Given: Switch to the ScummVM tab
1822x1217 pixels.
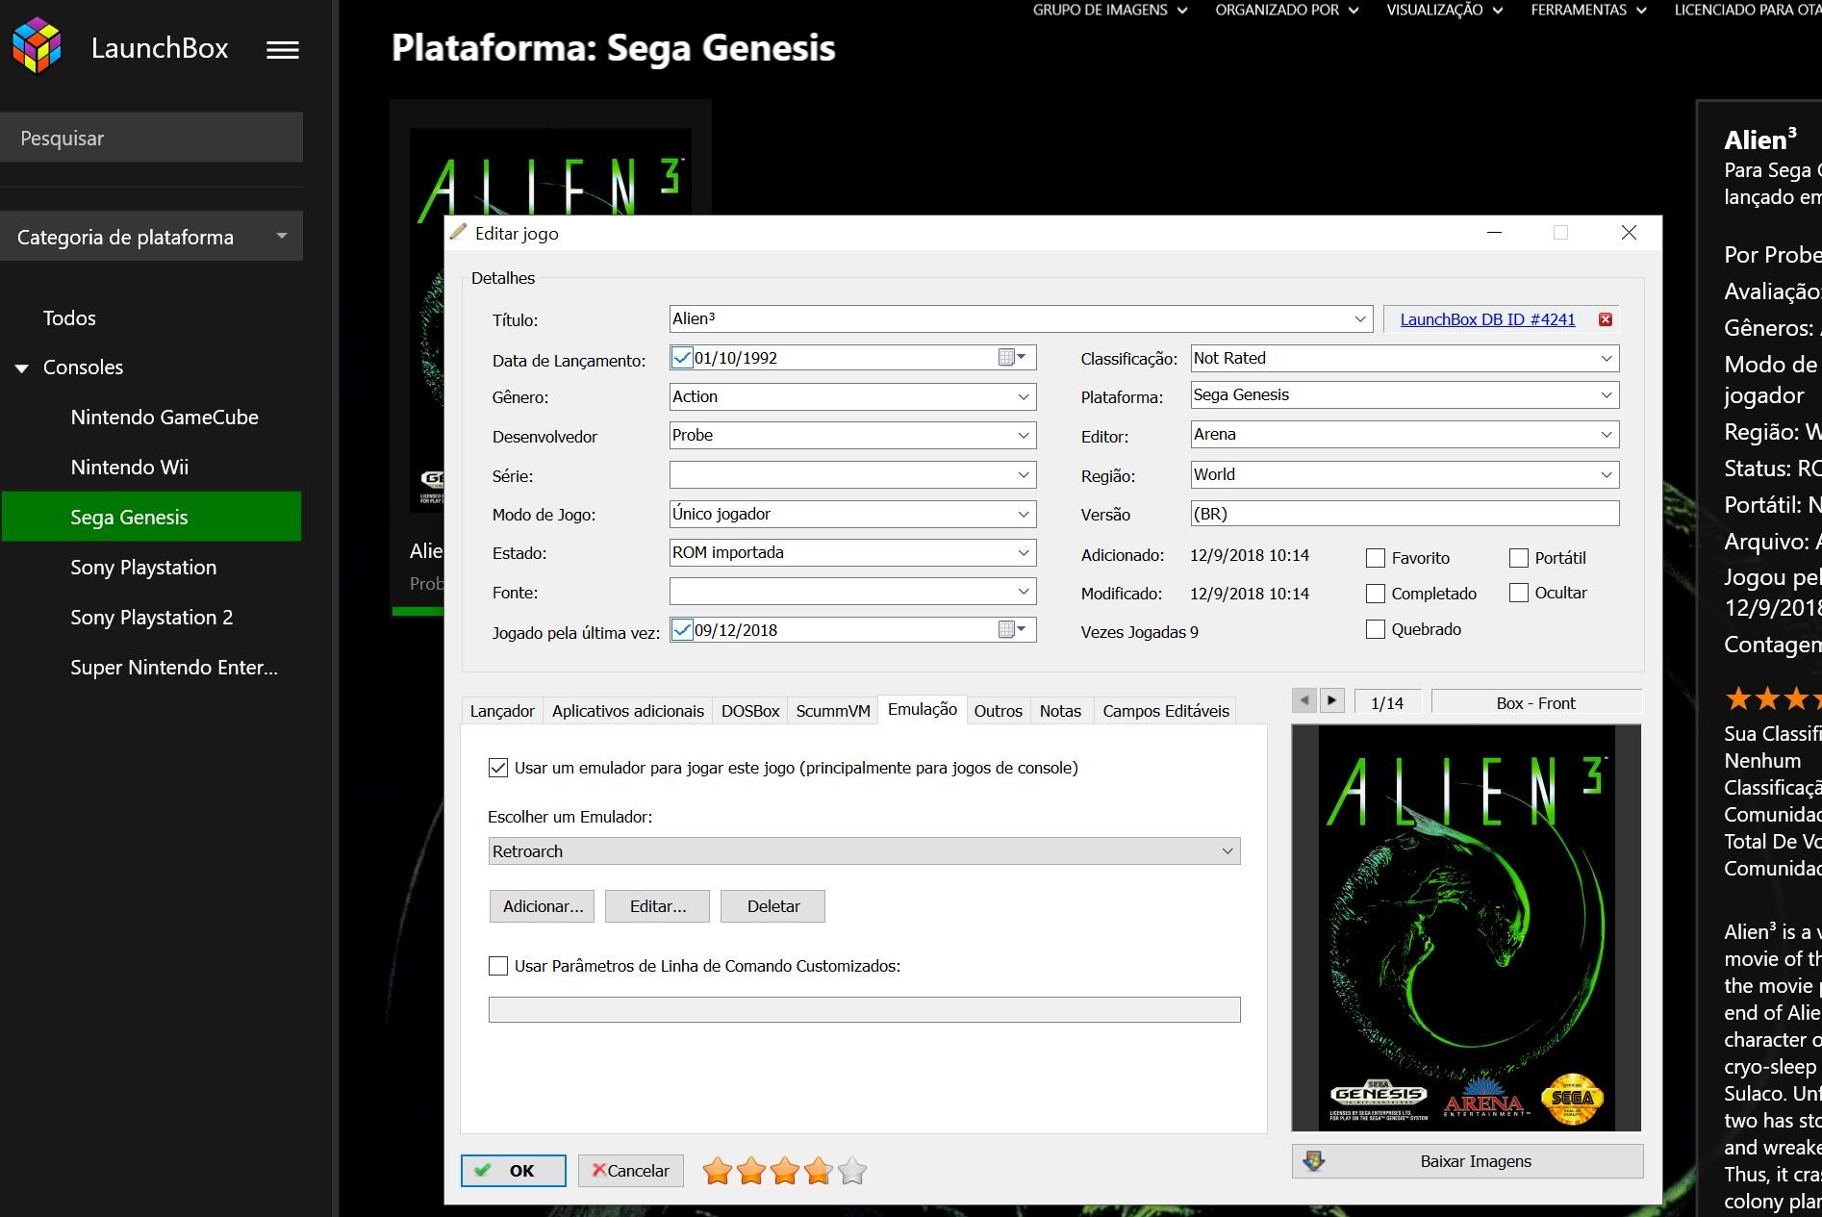Looking at the screenshot, I should tap(833, 711).
